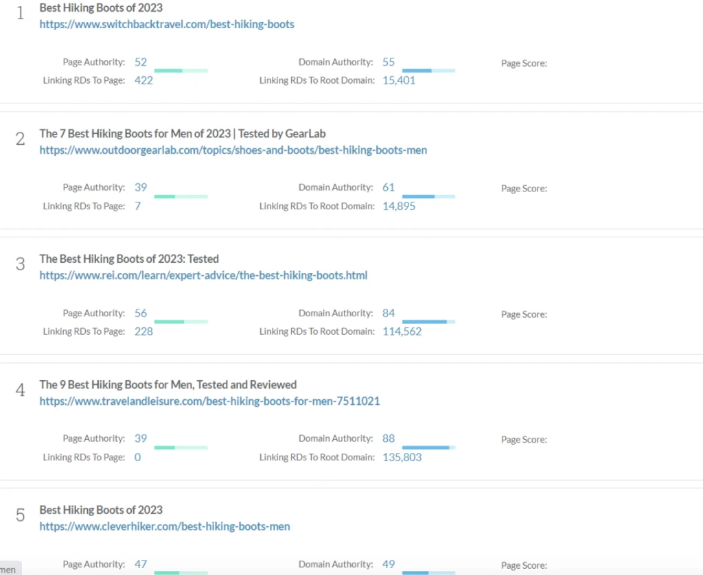Click the green Page Authority bar for result 4
The width and height of the screenshot is (703, 575).
(181, 447)
